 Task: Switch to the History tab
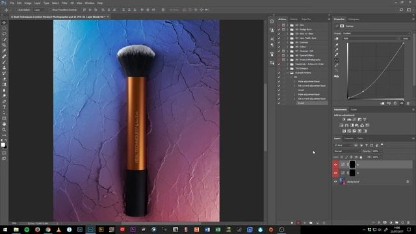(294, 19)
